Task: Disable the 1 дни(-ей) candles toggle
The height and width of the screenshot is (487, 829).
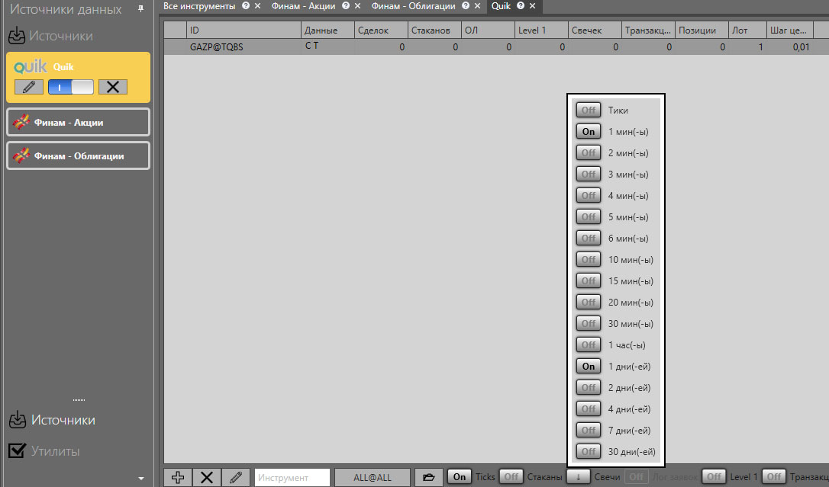Action: 588,367
